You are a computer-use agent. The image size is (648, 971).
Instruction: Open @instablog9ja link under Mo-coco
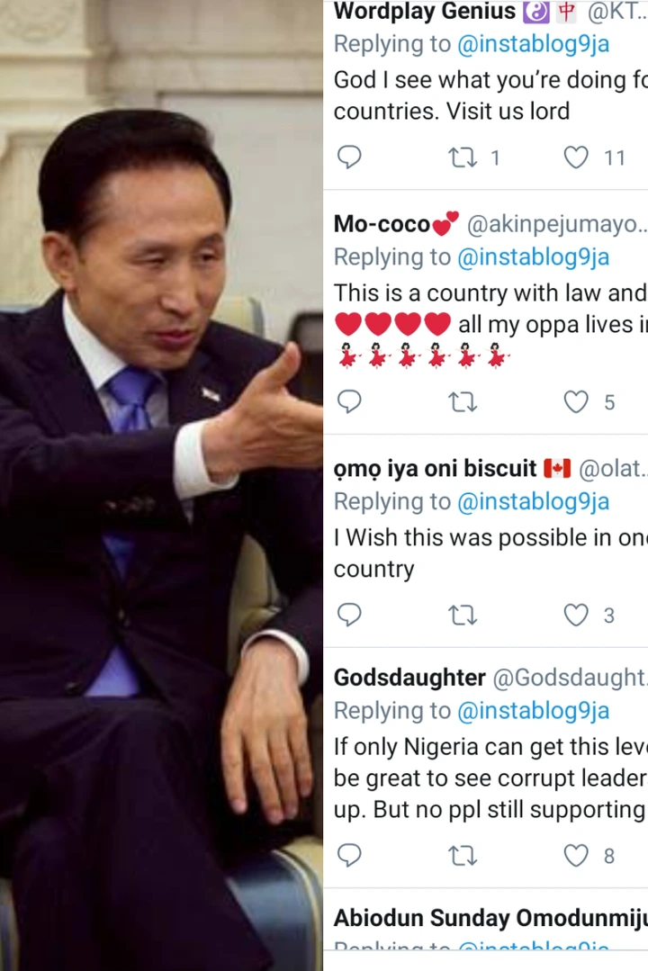click(x=533, y=256)
